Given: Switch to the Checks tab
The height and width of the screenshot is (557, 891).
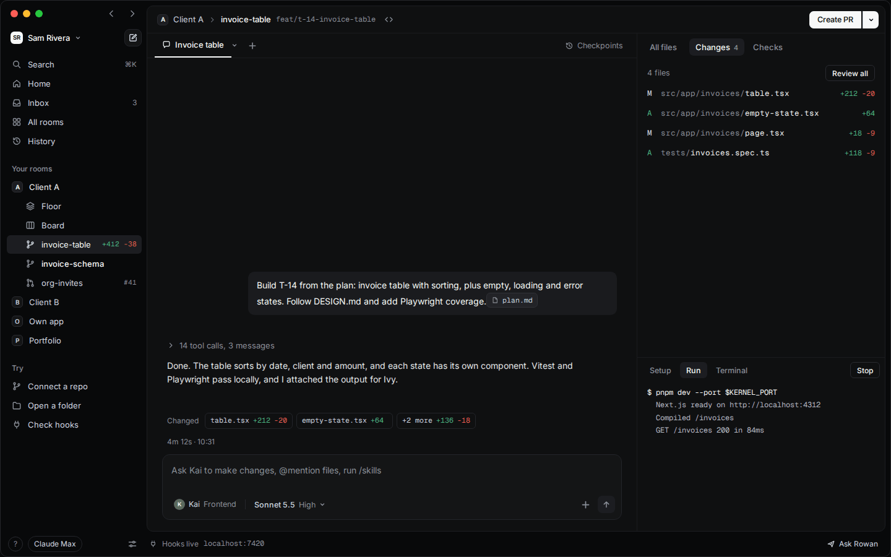Looking at the screenshot, I should point(767,47).
